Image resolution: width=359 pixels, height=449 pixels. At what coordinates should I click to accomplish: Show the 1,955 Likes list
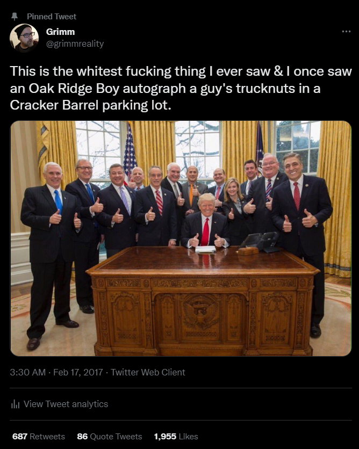point(176,437)
